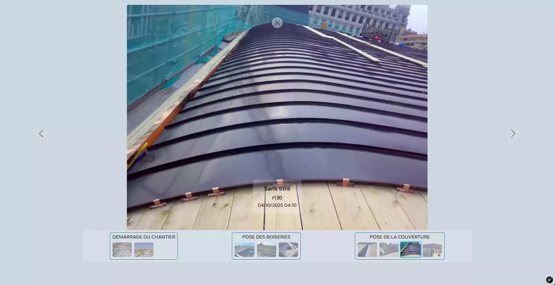Click the FI30 label in the caption

tap(277, 198)
